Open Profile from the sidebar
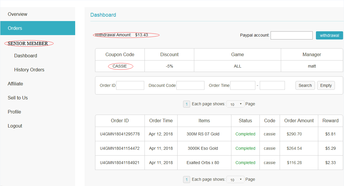The height and width of the screenshot is (186, 344). tap(15, 112)
